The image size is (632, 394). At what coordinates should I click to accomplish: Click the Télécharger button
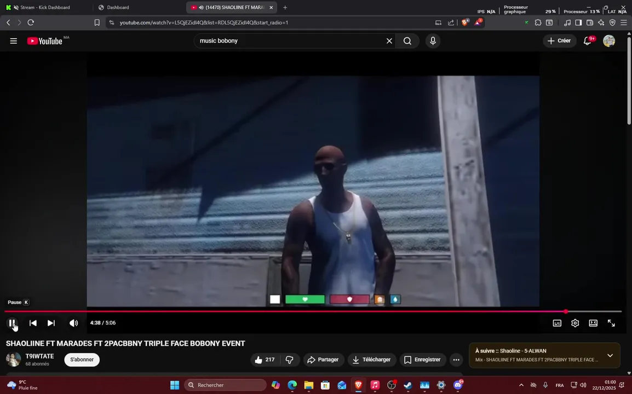pyautogui.click(x=372, y=360)
